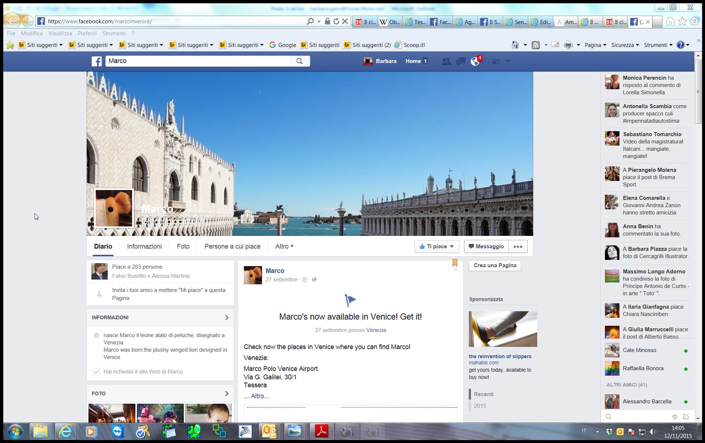Open notifications globe with 4 alerts
Screen dimensions: 705x443
[x=475, y=61]
